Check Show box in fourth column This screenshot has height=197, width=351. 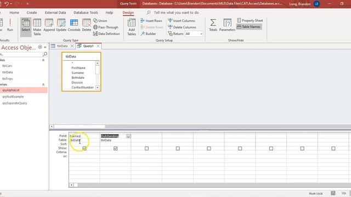pyautogui.click(x=178, y=148)
